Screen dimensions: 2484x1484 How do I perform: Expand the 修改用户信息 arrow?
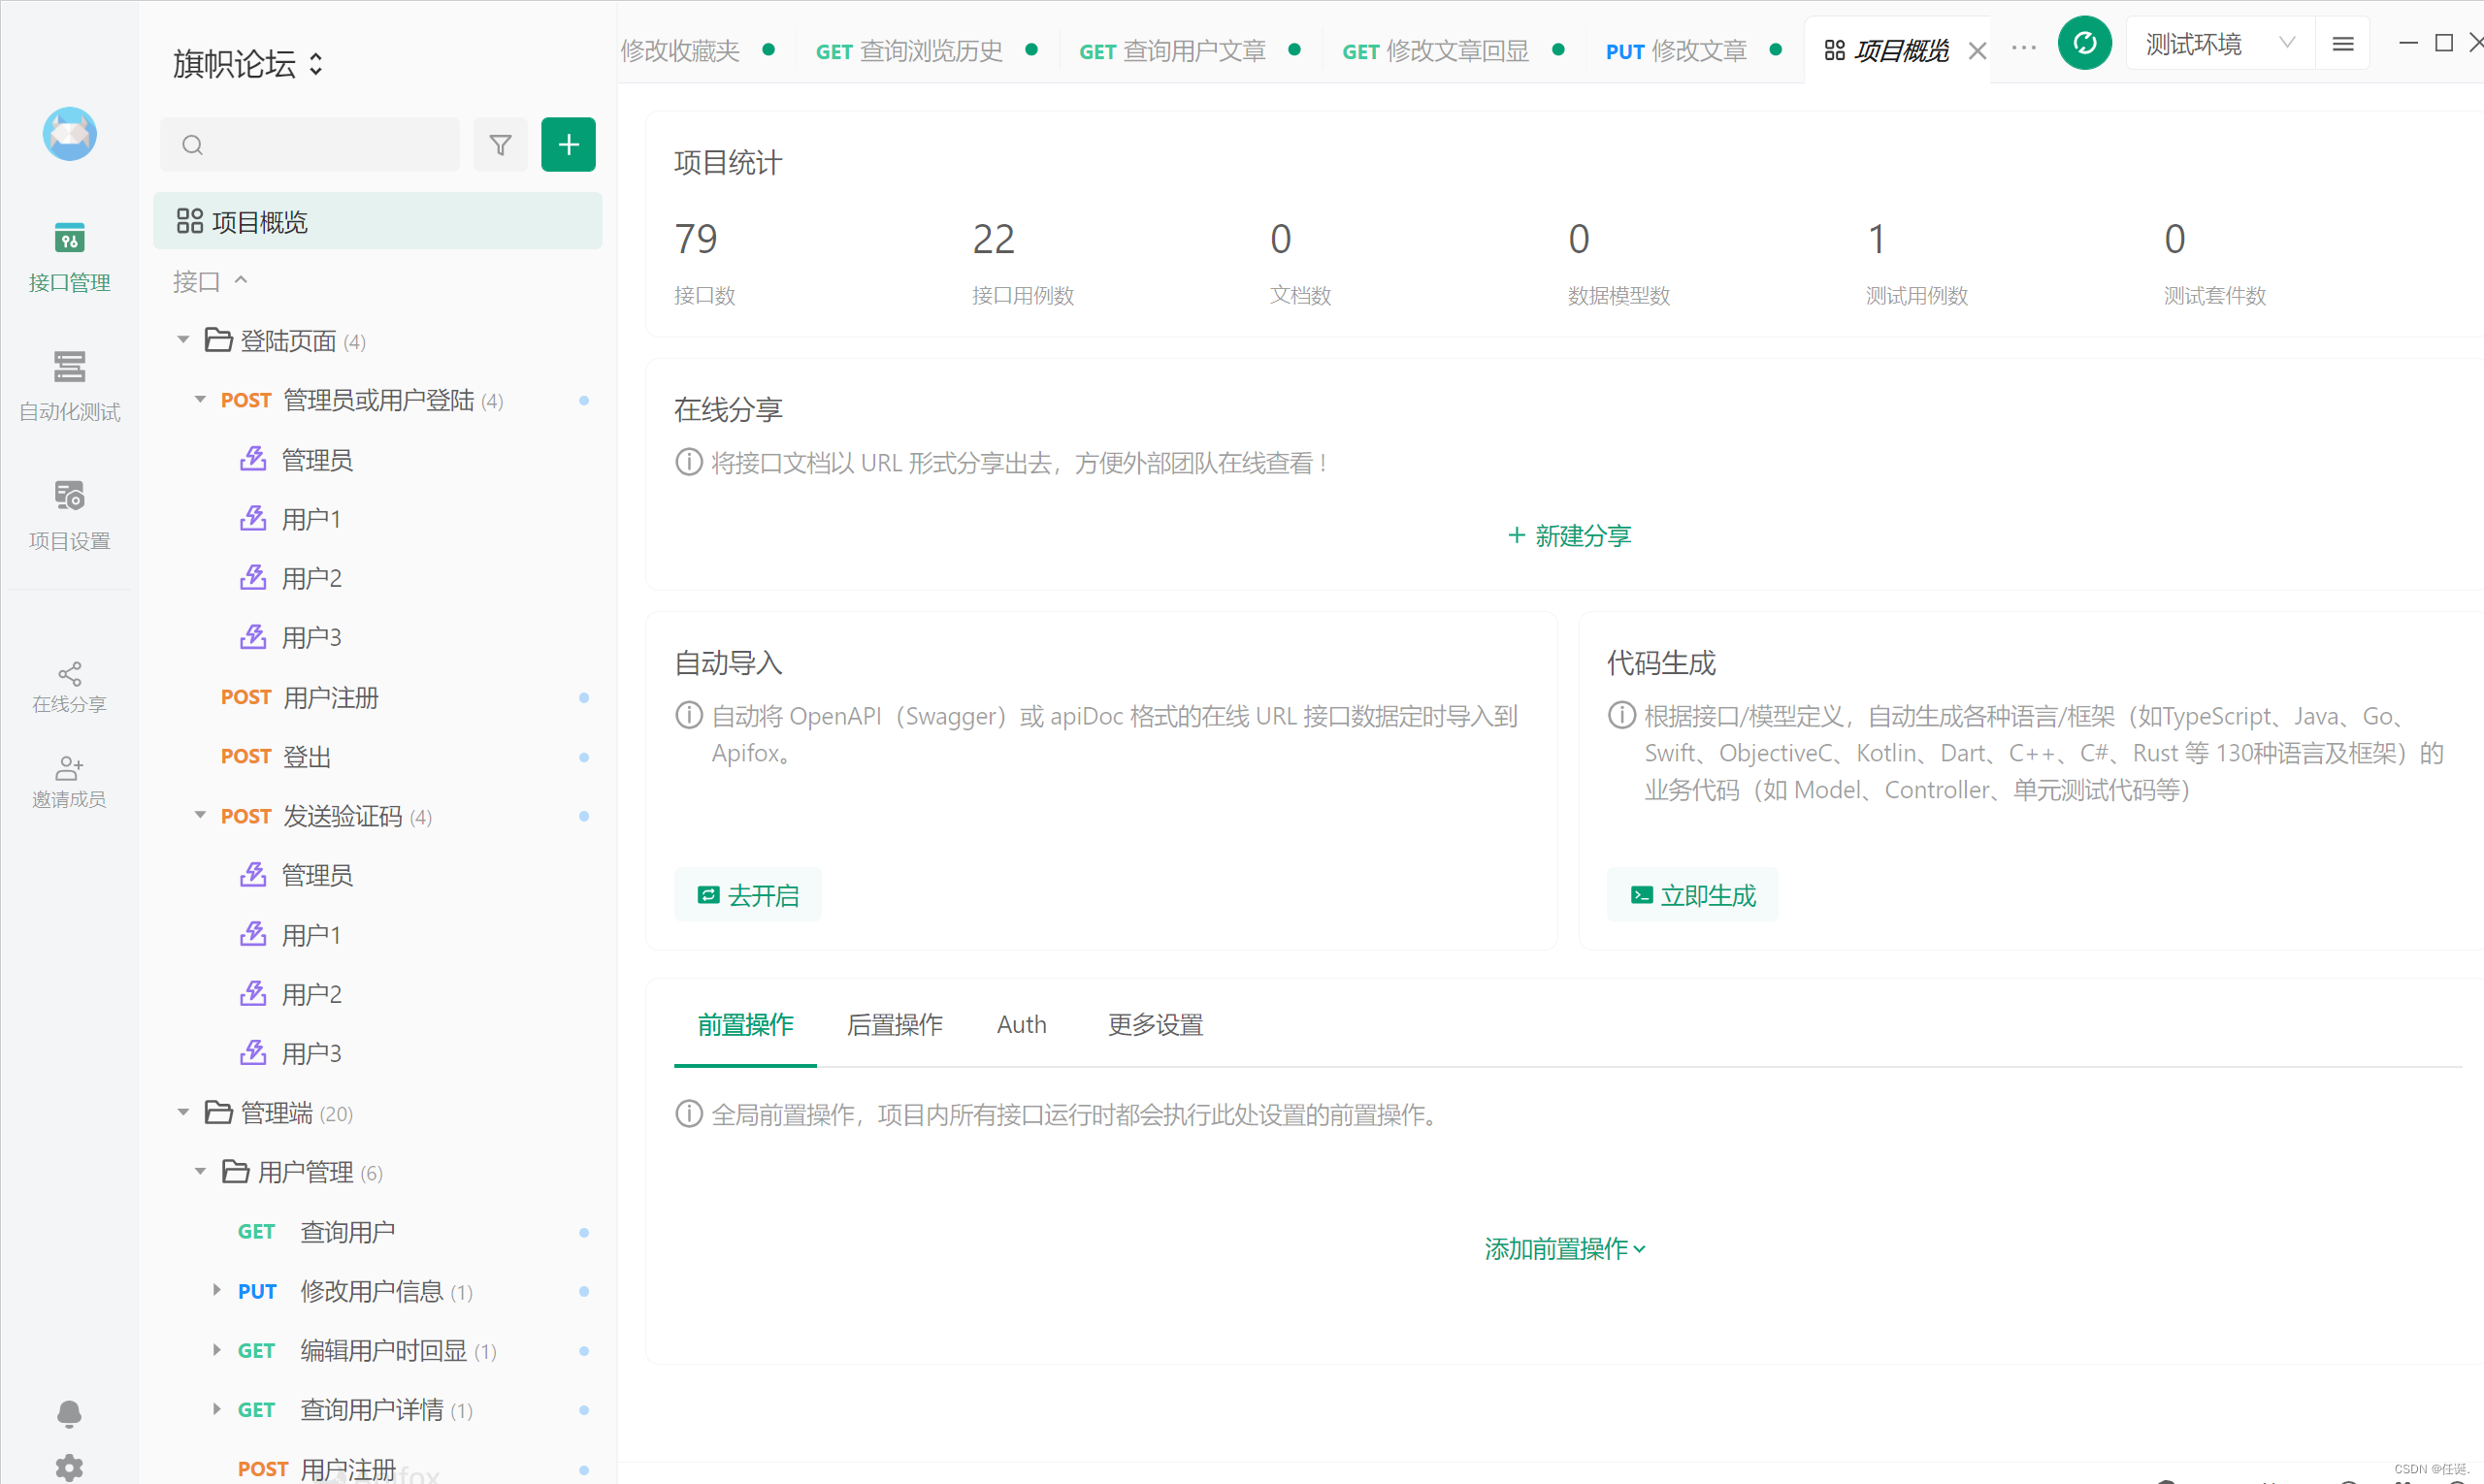(216, 1290)
